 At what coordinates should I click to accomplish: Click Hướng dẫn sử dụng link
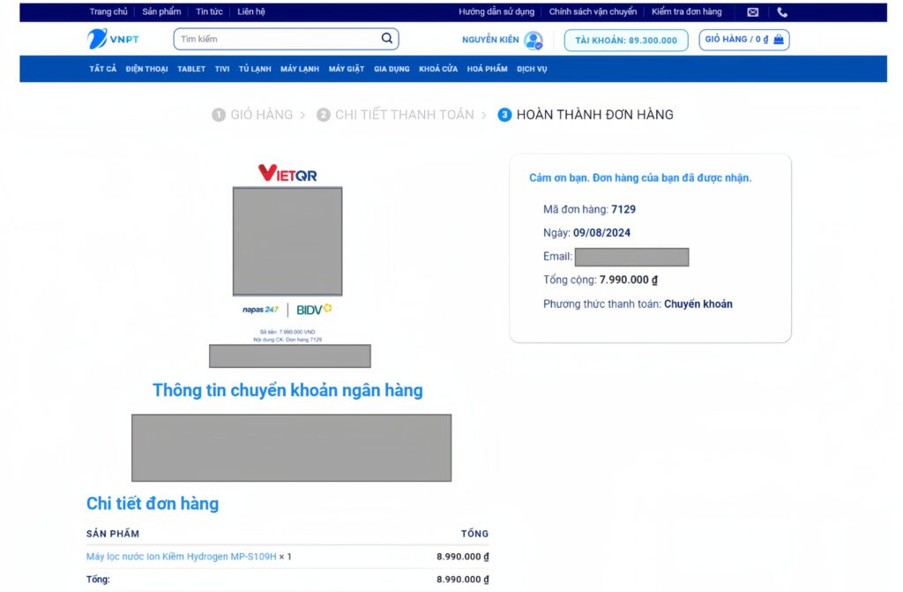[496, 12]
